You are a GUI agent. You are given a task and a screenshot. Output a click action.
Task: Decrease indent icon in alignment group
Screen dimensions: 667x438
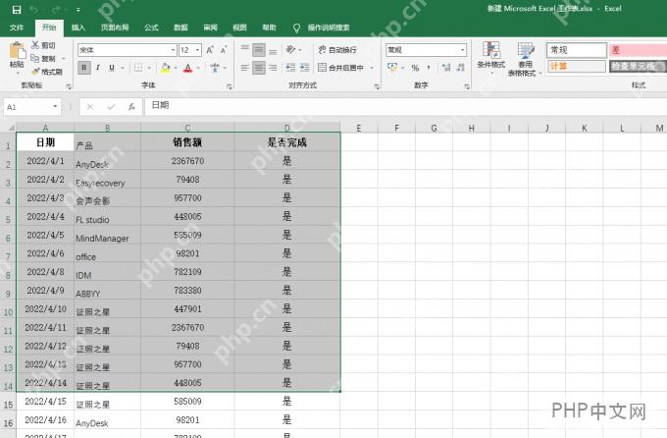coord(290,68)
